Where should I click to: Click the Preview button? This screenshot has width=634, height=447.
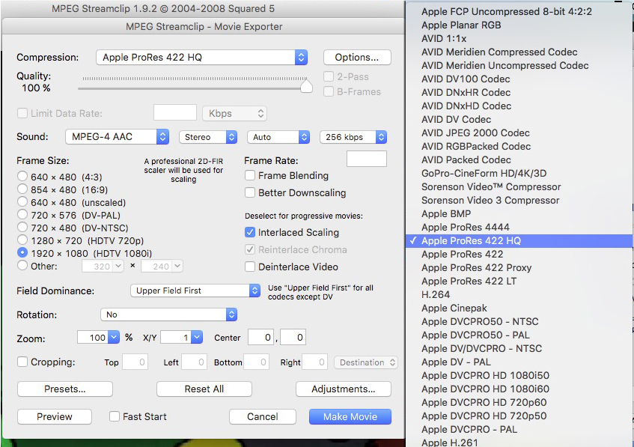[55, 416]
